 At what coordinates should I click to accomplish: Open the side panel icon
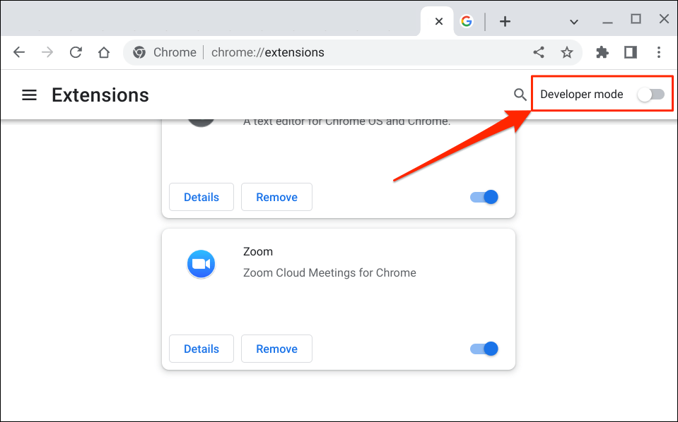coord(631,52)
